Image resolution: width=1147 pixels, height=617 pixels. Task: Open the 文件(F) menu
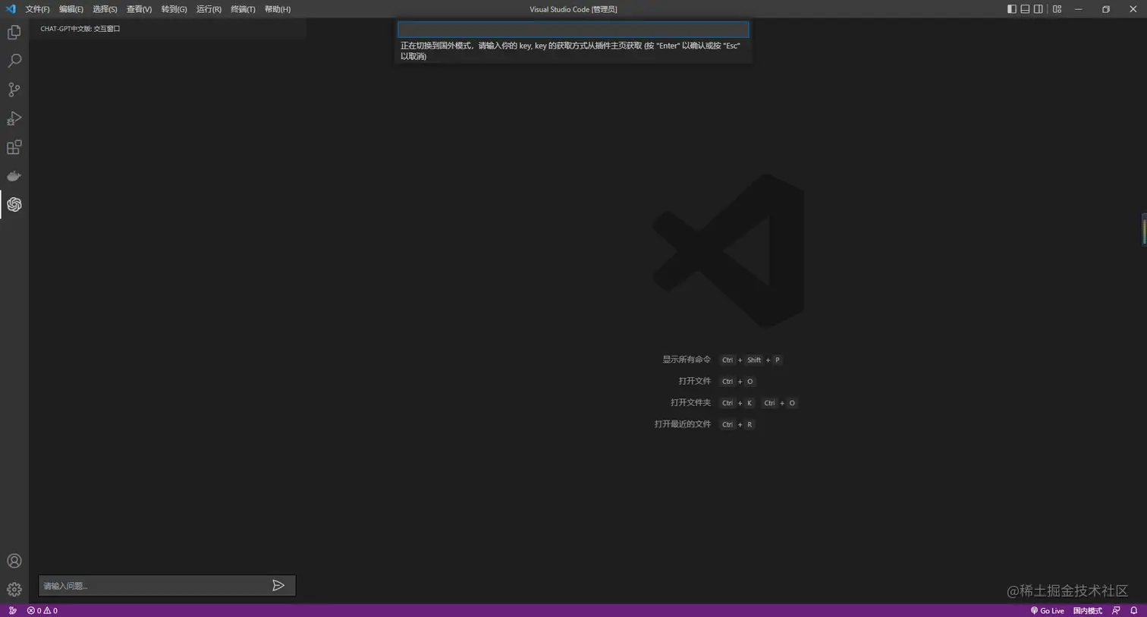tap(37, 9)
